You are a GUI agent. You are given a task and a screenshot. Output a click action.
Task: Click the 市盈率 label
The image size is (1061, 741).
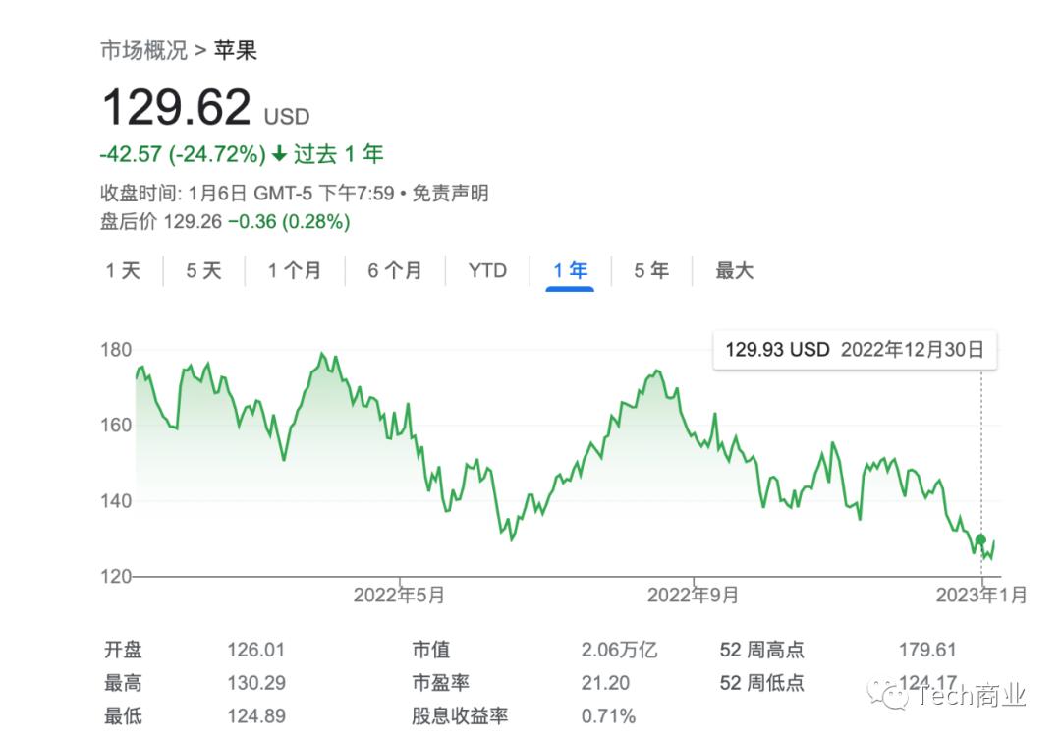[440, 683]
